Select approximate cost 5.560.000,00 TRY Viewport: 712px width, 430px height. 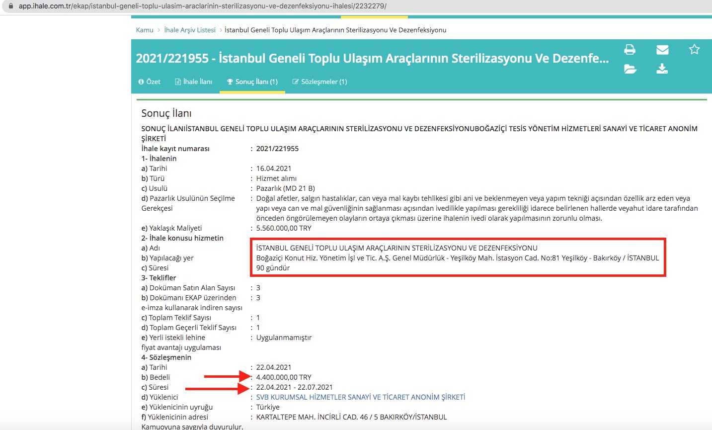pos(284,228)
